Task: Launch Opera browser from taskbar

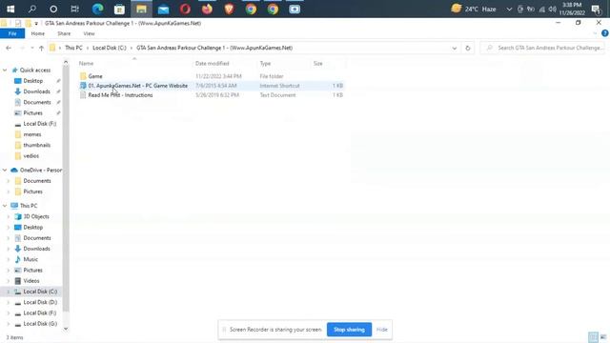Action: click(185, 9)
